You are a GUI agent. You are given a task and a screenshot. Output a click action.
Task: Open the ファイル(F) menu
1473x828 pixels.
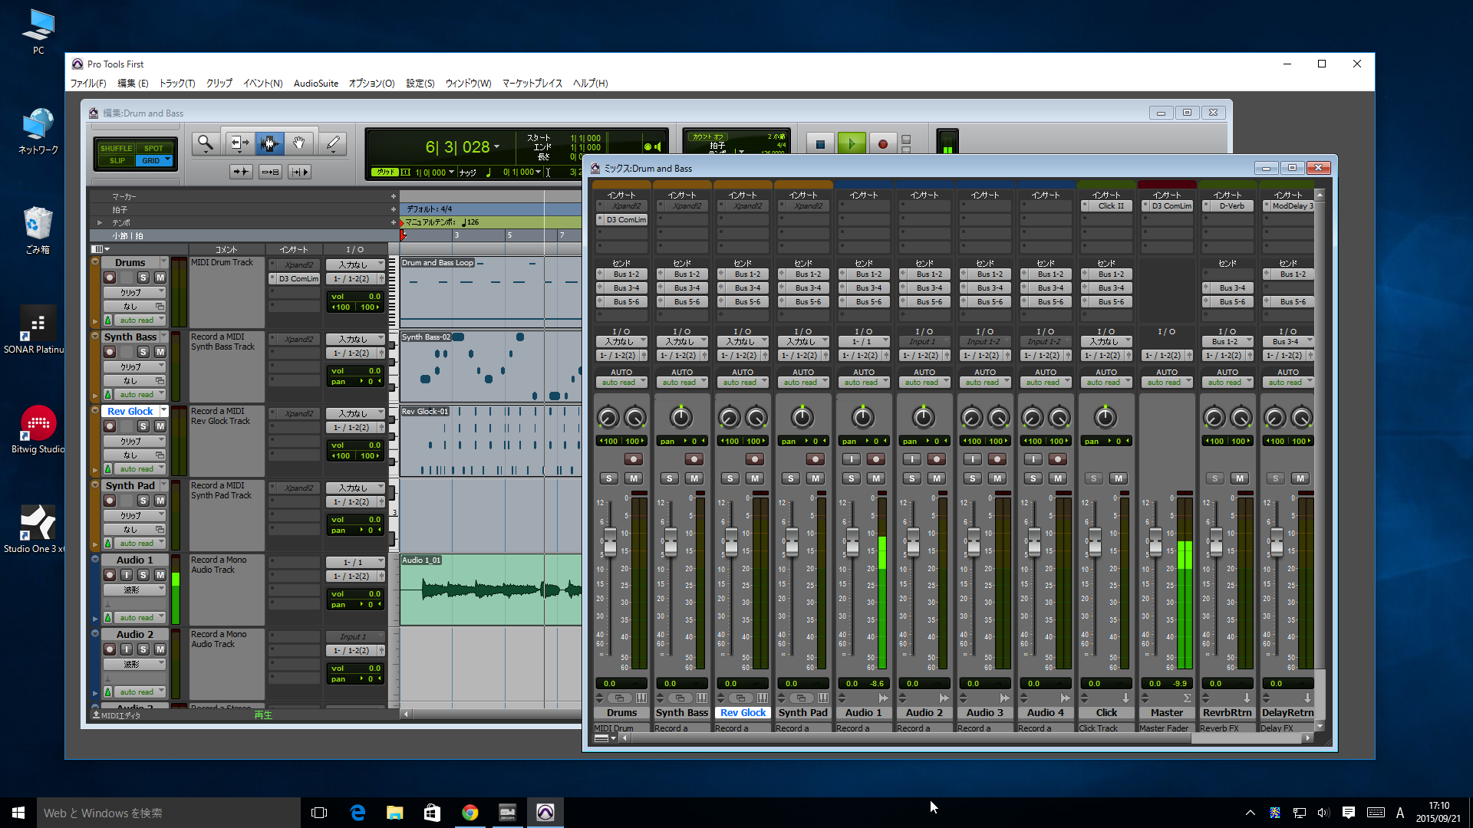click(x=88, y=84)
